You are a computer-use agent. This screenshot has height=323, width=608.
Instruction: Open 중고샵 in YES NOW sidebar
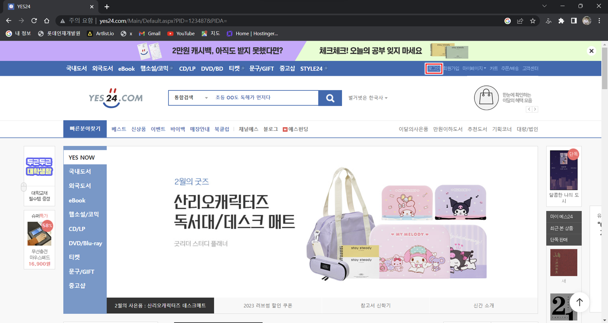pyautogui.click(x=77, y=286)
